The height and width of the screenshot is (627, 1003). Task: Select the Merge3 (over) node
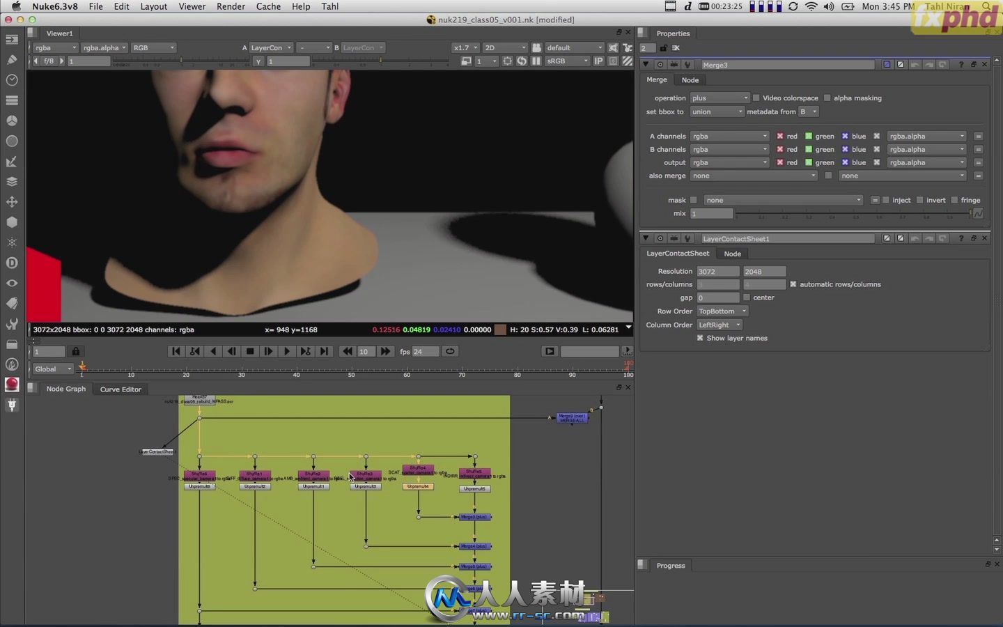pyautogui.click(x=573, y=417)
